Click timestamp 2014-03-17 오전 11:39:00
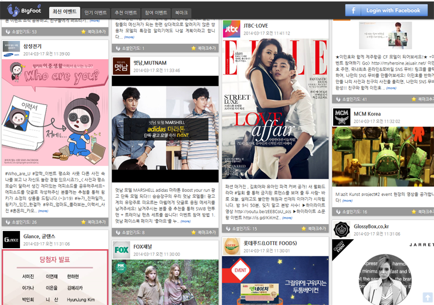This screenshot has width=434, height=305. coord(46,54)
